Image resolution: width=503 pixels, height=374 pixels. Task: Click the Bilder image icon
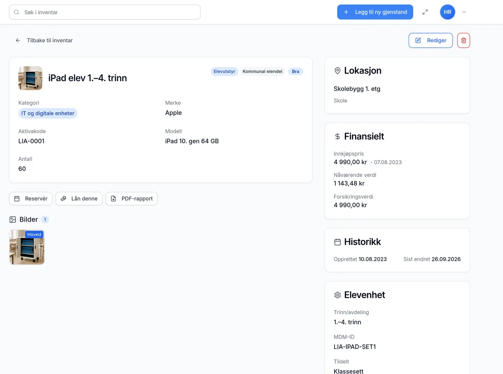coord(13,219)
